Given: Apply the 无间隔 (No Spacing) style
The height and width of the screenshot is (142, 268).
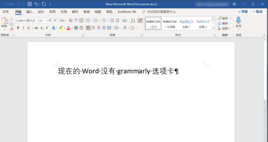Looking at the screenshot, I should tap(170, 23).
